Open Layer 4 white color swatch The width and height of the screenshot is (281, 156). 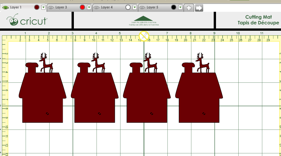pyautogui.click(x=128, y=7)
